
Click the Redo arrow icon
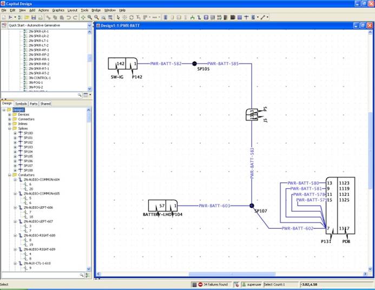click(75, 17)
